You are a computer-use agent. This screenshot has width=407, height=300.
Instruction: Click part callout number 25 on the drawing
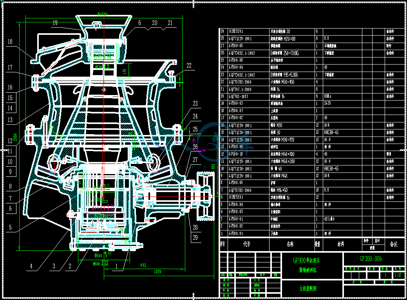tap(195, 129)
